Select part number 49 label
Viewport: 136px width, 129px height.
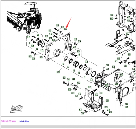click(107, 65)
